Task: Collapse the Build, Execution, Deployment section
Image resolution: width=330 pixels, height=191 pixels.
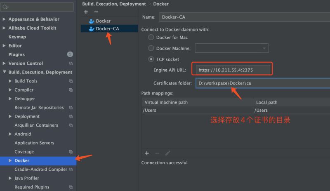Action: (4, 72)
